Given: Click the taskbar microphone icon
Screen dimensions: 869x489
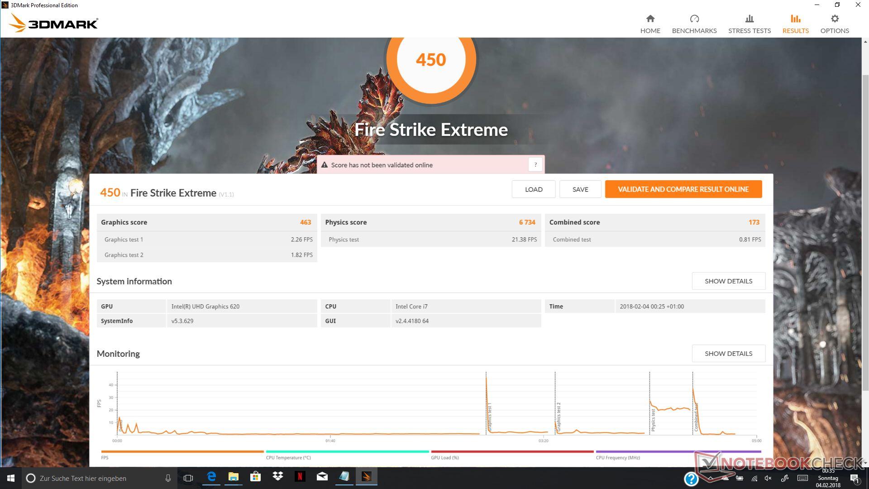Looking at the screenshot, I should pos(168,478).
